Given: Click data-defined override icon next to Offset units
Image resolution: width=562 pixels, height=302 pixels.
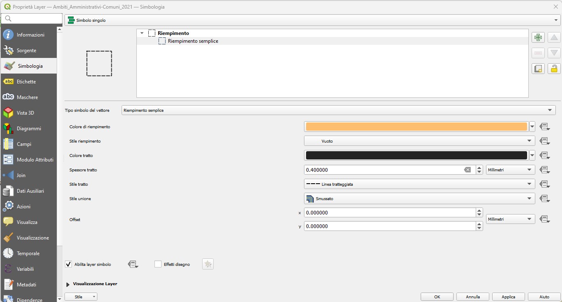Looking at the screenshot, I should (x=545, y=219).
